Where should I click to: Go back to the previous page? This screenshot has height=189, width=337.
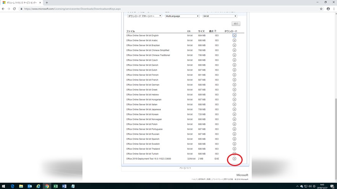(3, 9)
